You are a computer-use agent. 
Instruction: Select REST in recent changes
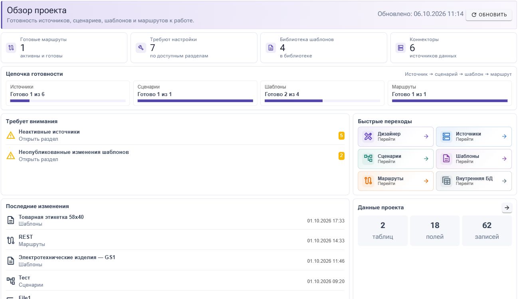175,240
